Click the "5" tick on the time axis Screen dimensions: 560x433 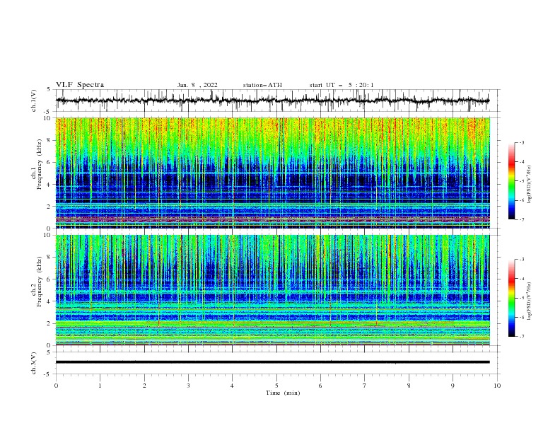(276, 386)
